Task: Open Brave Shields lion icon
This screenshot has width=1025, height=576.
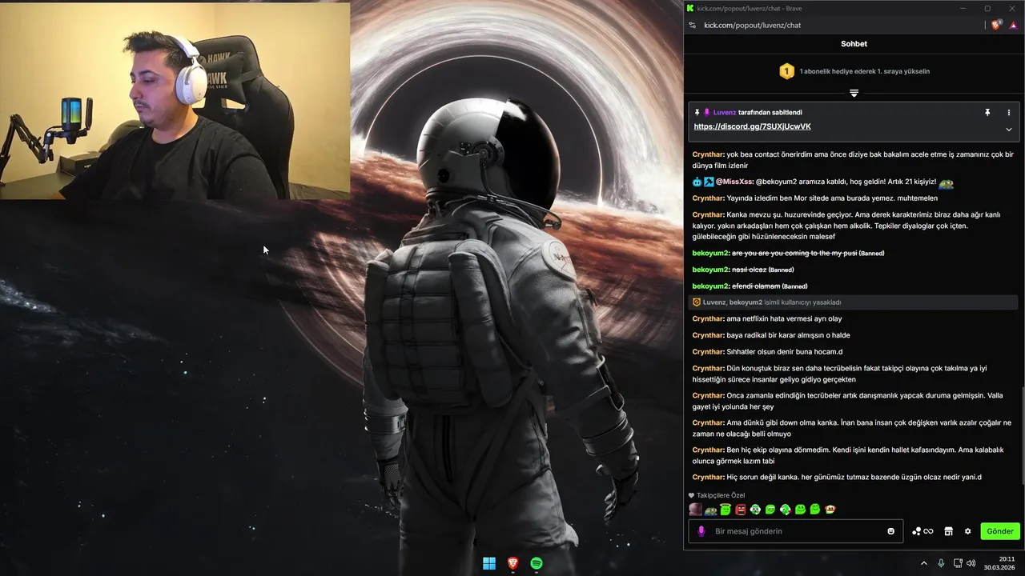Action: 996,26
